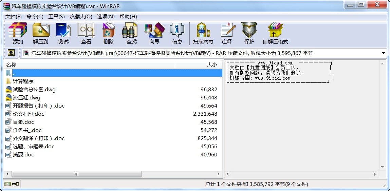390x191 pixels.
Task: Open the 文件(F) menu
Action: 14,16
